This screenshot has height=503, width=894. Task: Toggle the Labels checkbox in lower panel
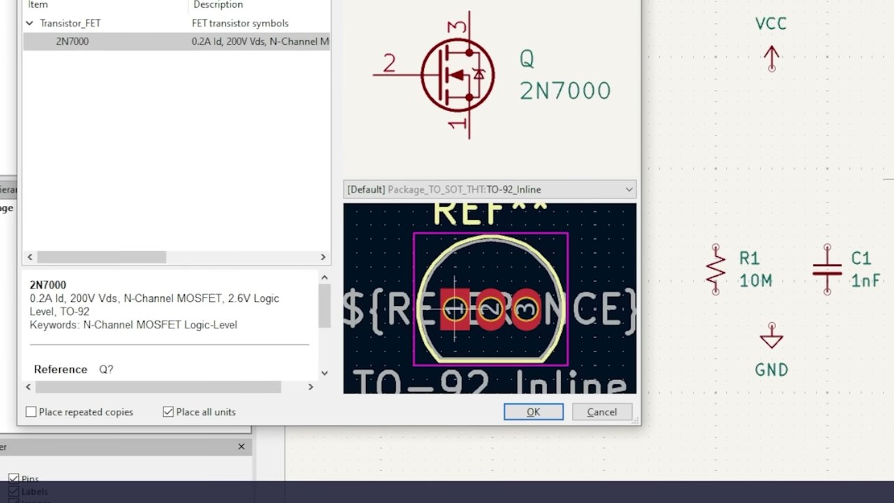coord(13,492)
